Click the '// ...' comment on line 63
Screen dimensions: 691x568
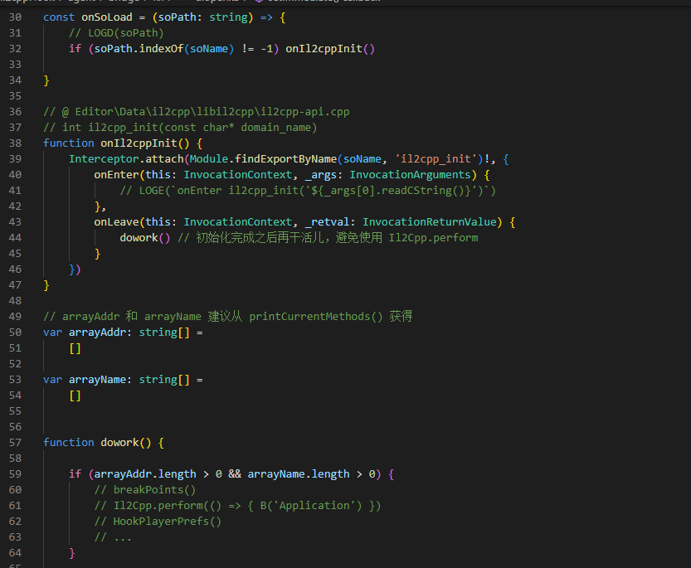113,537
